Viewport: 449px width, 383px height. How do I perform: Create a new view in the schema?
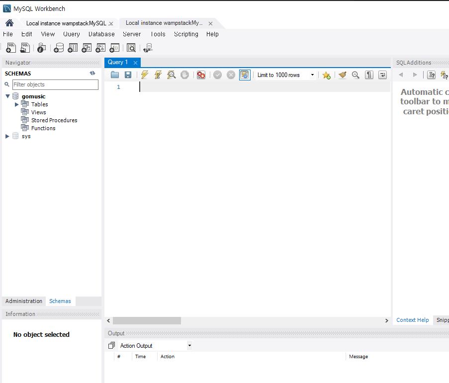(87, 48)
